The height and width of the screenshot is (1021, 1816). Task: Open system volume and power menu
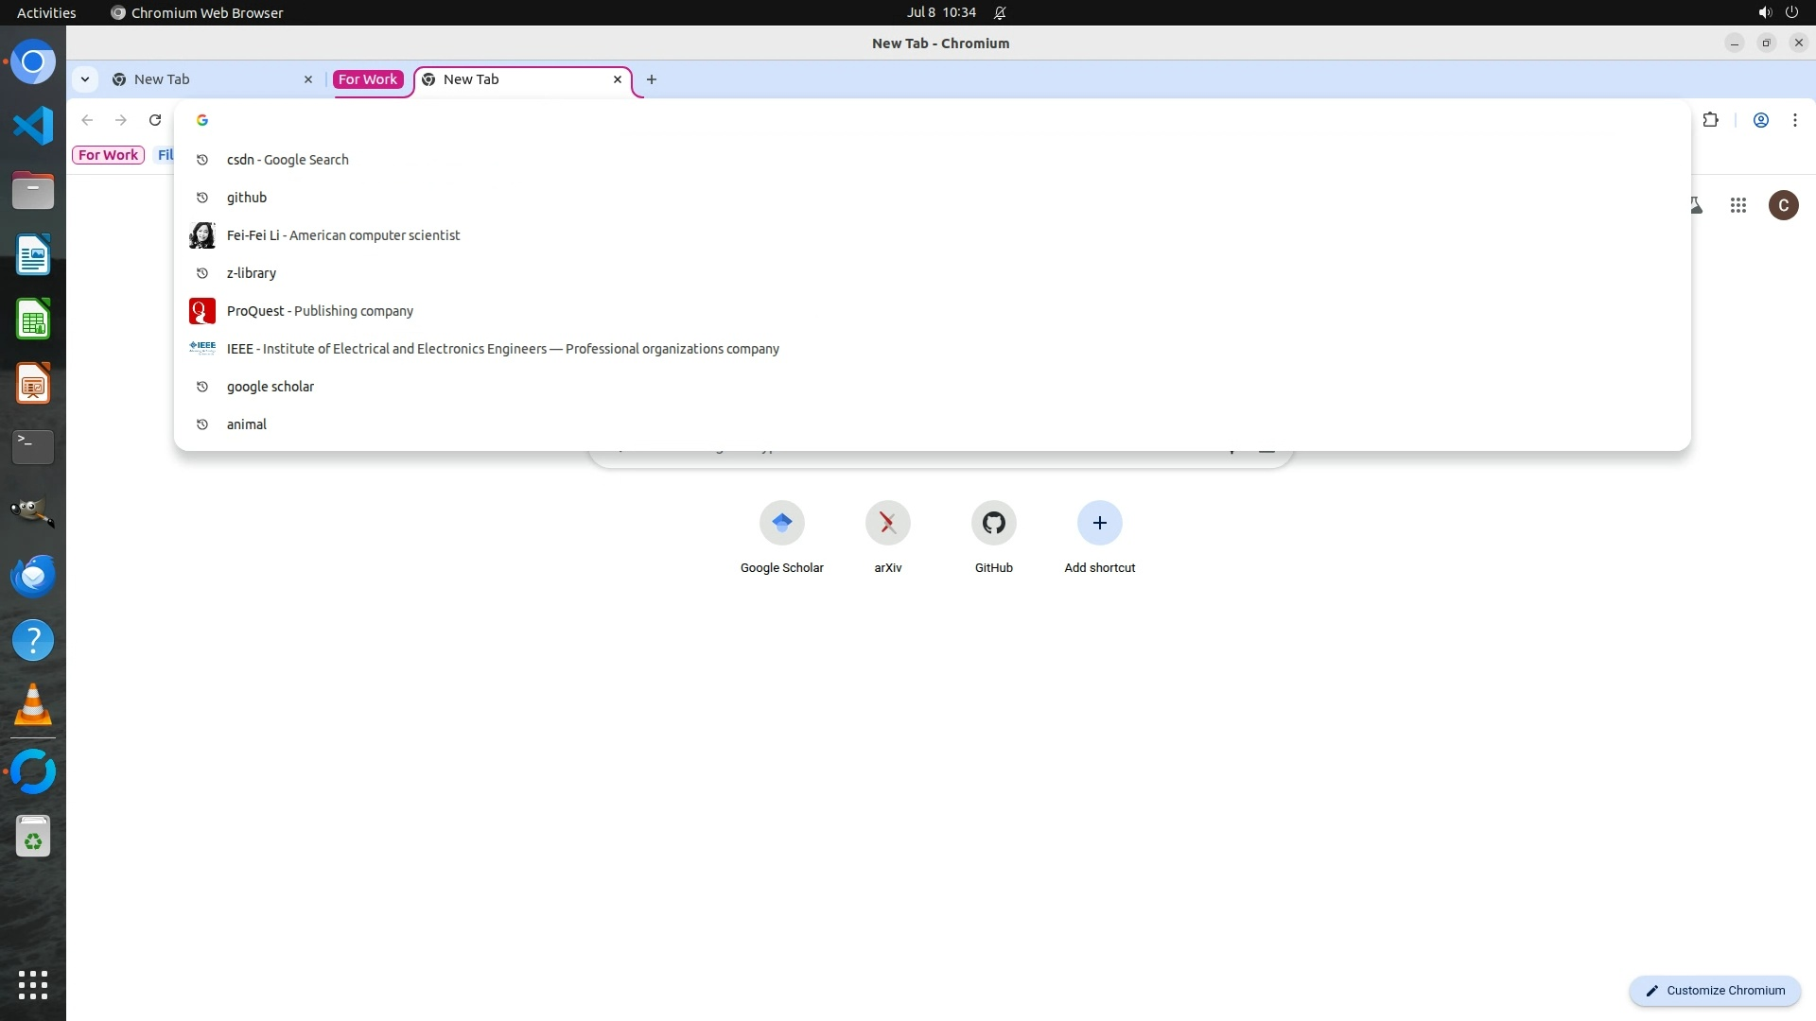[x=1777, y=13]
